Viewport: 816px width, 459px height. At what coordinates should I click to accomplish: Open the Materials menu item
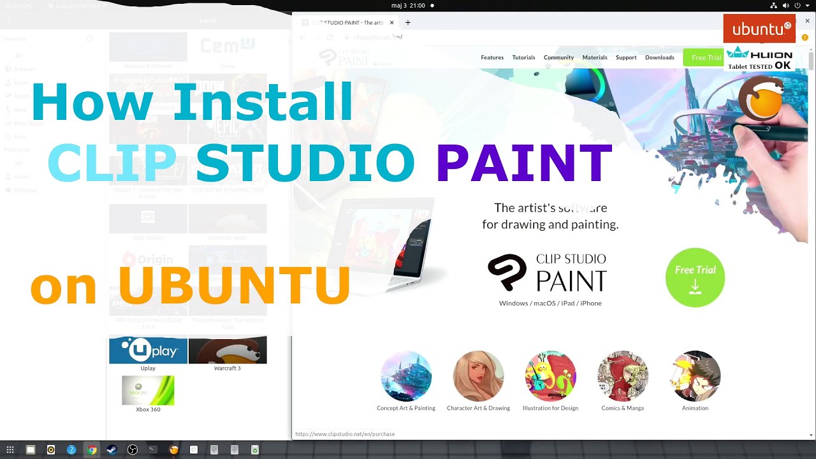click(595, 57)
